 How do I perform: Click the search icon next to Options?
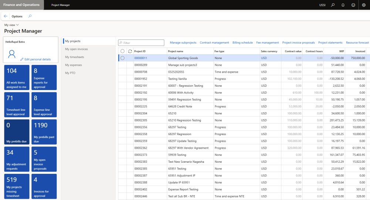click(x=30, y=16)
